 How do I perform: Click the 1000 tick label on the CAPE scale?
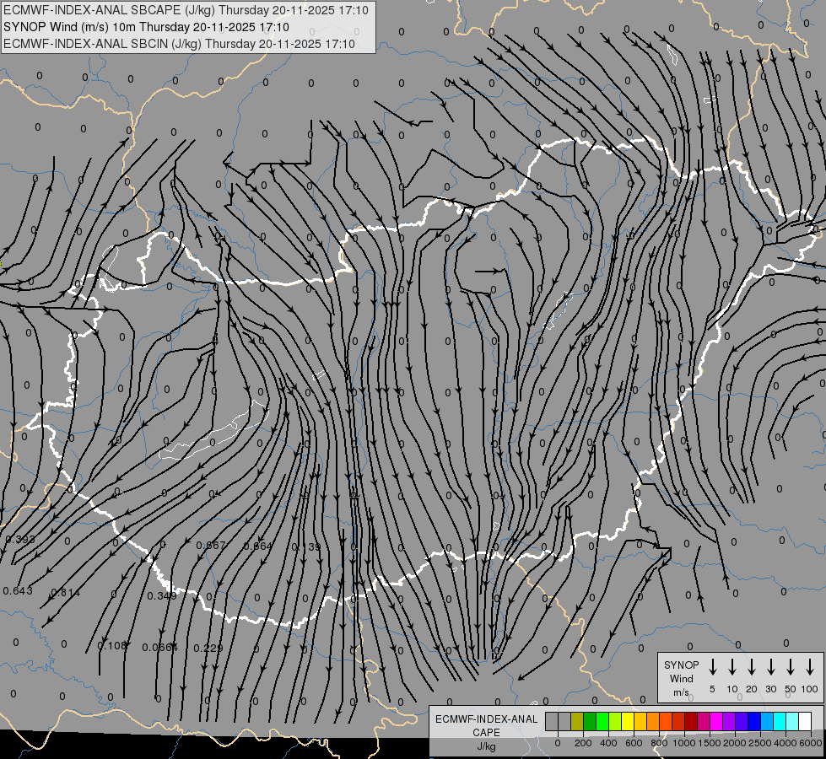(684, 743)
